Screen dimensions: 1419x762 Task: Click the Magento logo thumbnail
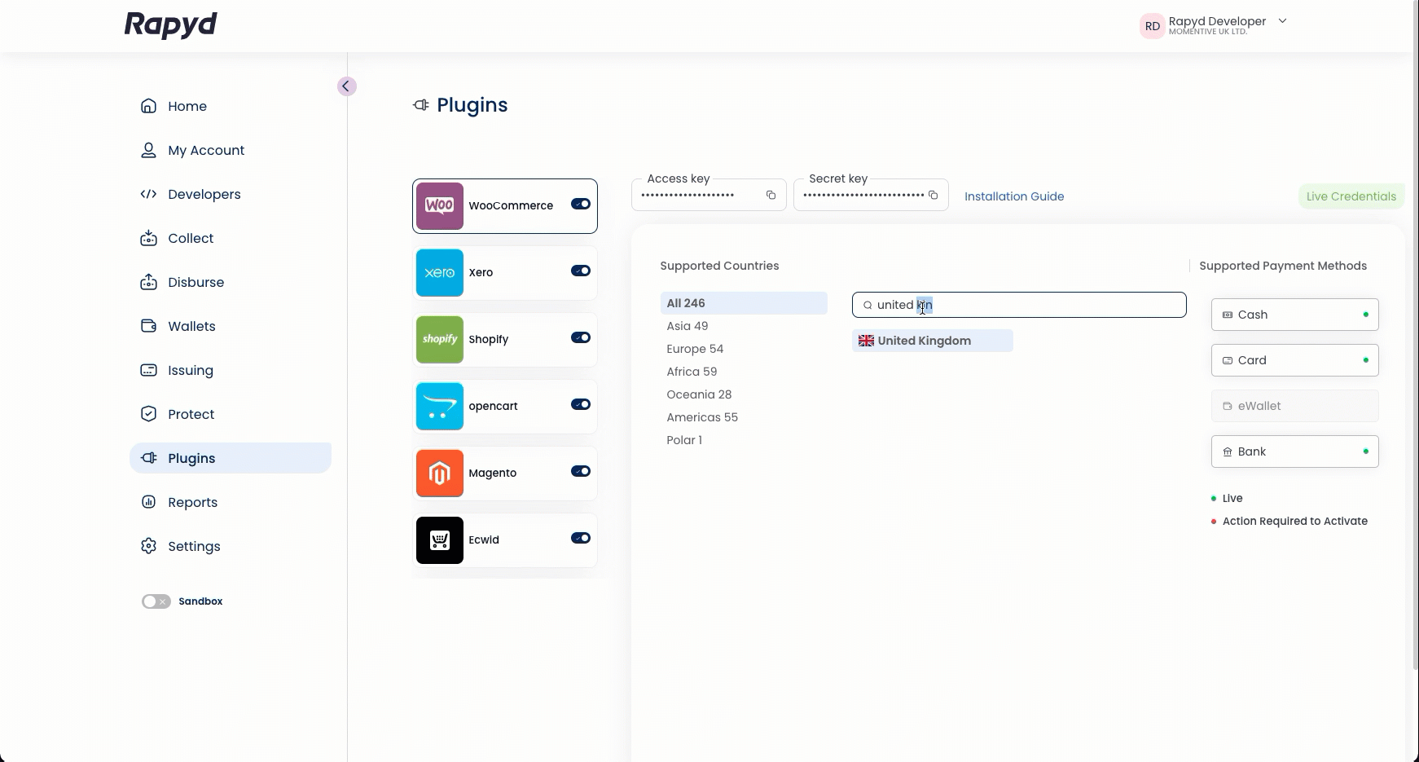[440, 473]
